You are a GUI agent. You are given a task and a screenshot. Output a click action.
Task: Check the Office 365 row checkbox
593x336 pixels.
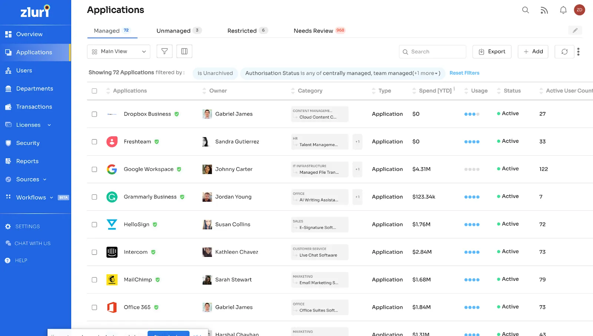tap(95, 308)
